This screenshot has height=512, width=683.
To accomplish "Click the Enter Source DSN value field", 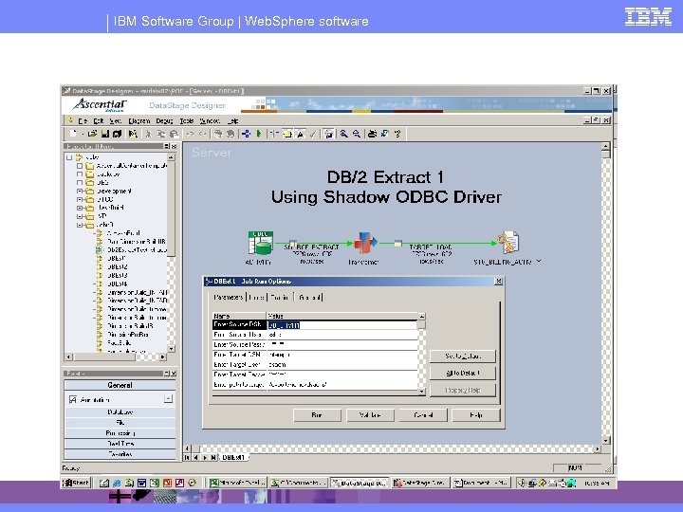I will (341, 325).
